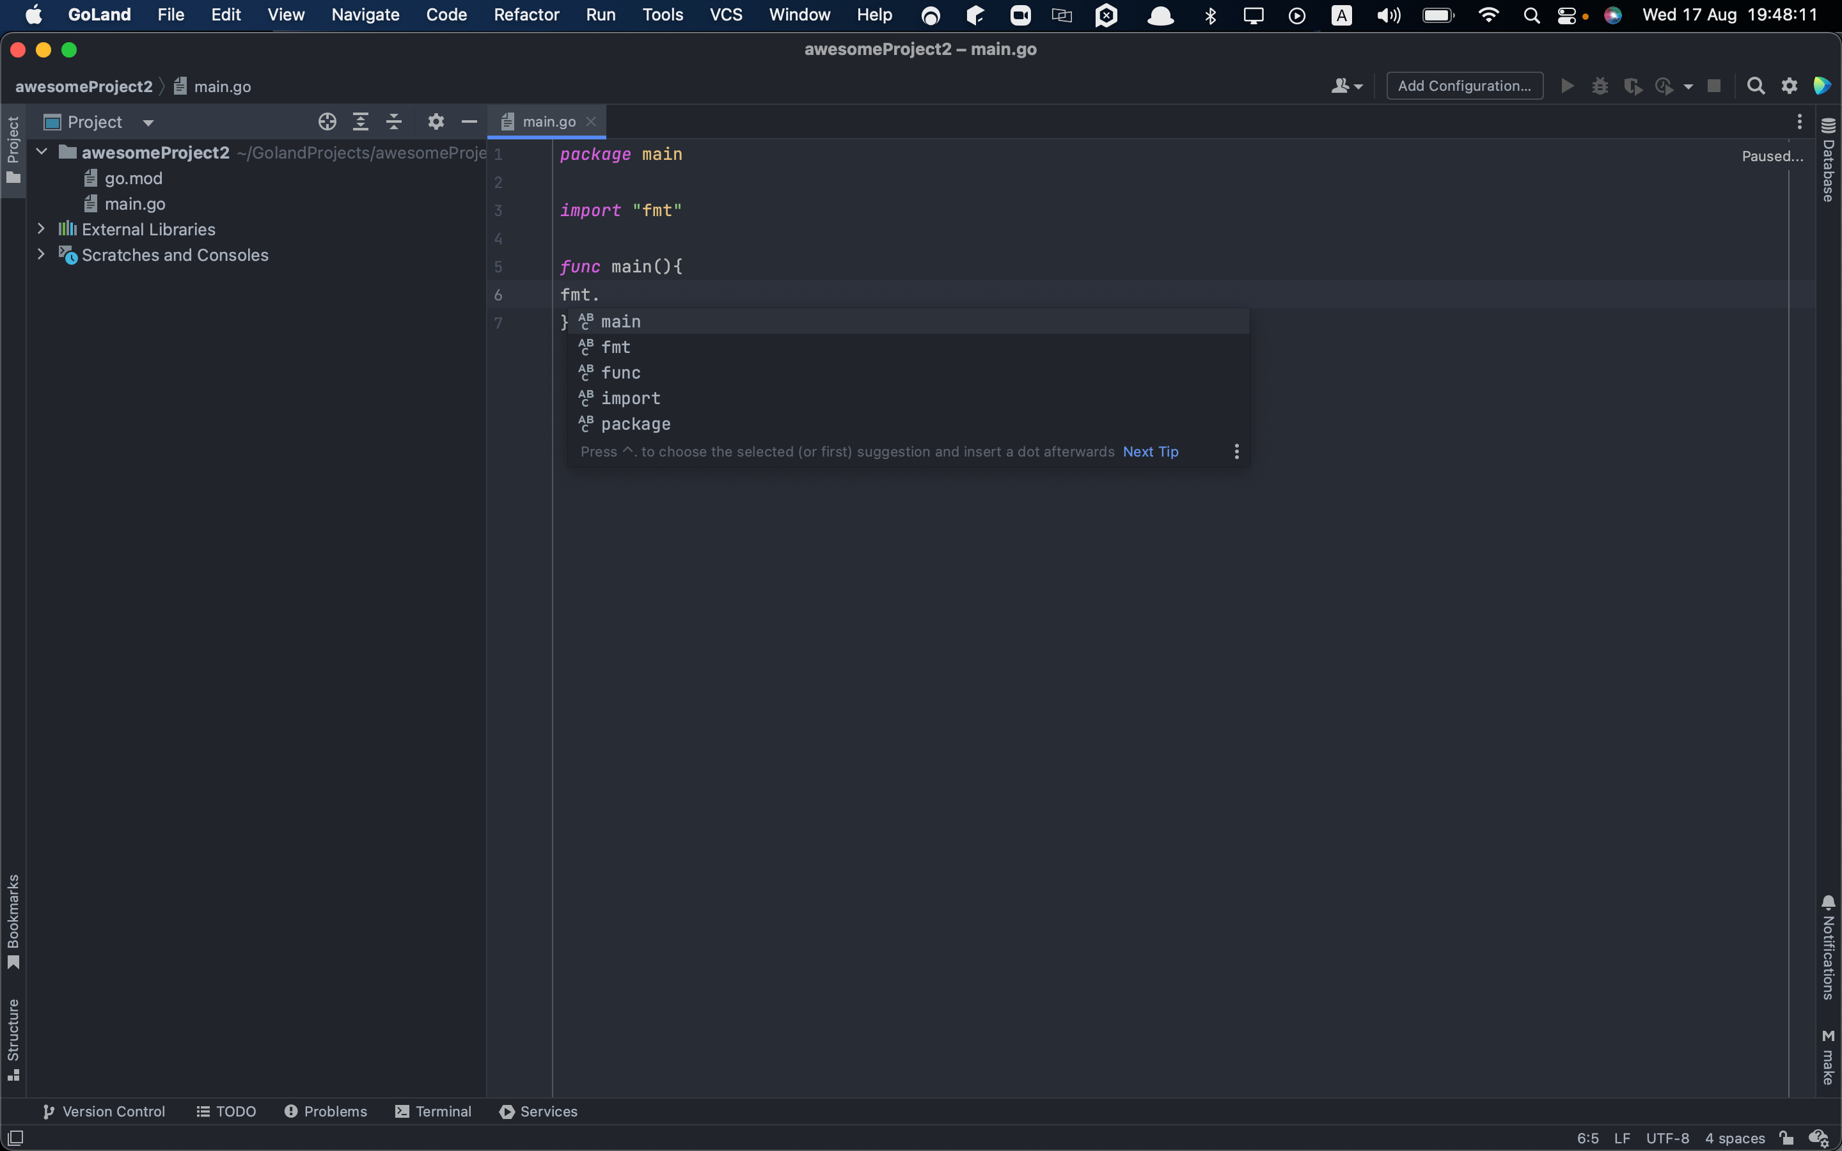Viewport: 1842px width, 1151px height.
Task: Click the Add Configuration button
Action: (1464, 86)
